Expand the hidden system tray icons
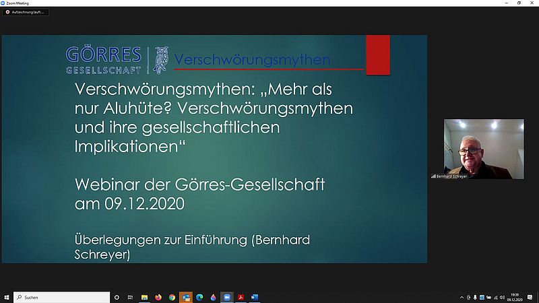Image resolution: width=539 pixels, height=303 pixels. pyautogui.click(x=461, y=297)
